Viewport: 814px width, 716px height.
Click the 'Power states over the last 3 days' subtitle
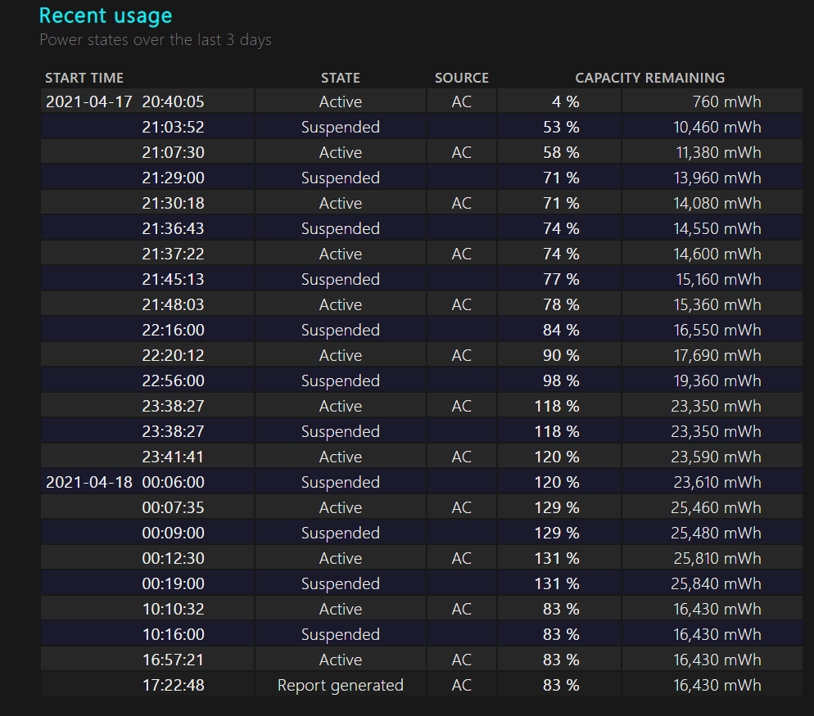[x=156, y=40]
